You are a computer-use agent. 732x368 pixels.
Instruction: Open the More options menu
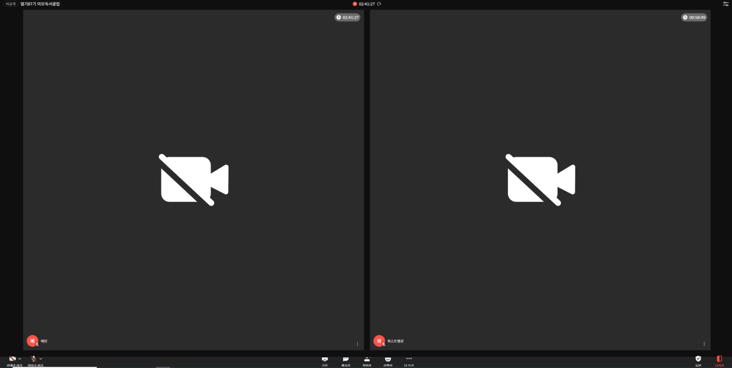(x=409, y=361)
